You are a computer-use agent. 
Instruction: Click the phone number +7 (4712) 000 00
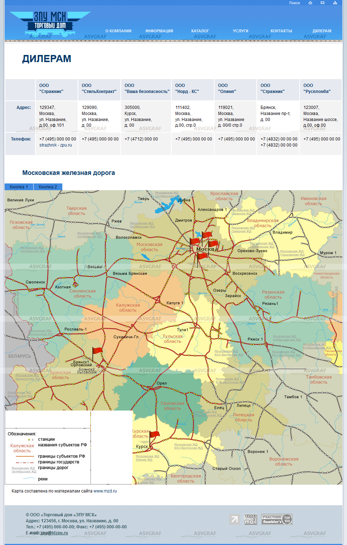coord(141,139)
